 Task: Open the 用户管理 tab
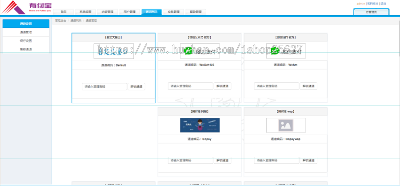(x=130, y=12)
